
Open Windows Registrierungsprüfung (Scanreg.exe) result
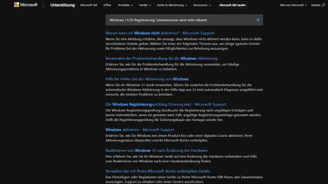point(166,104)
